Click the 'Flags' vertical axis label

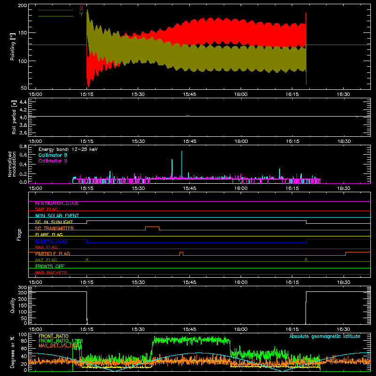pos(19,235)
